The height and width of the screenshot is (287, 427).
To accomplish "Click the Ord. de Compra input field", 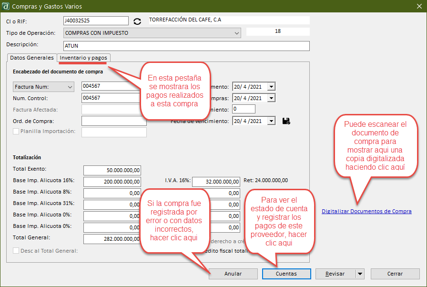I will point(114,121).
